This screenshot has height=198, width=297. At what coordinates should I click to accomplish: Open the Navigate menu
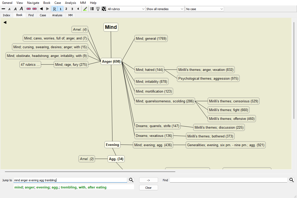(33, 3)
